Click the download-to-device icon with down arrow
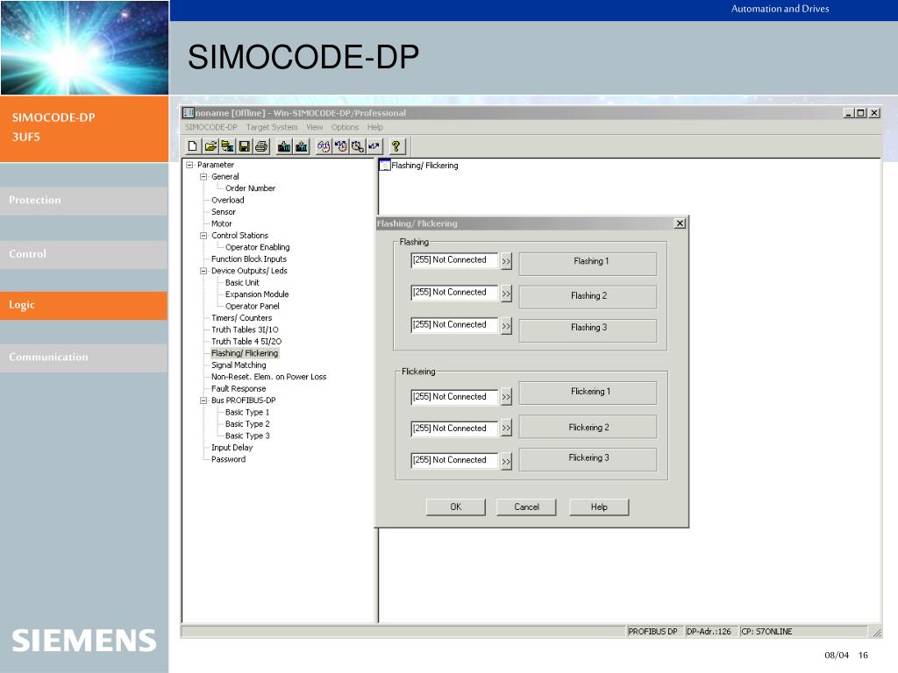 pyautogui.click(x=284, y=146)
